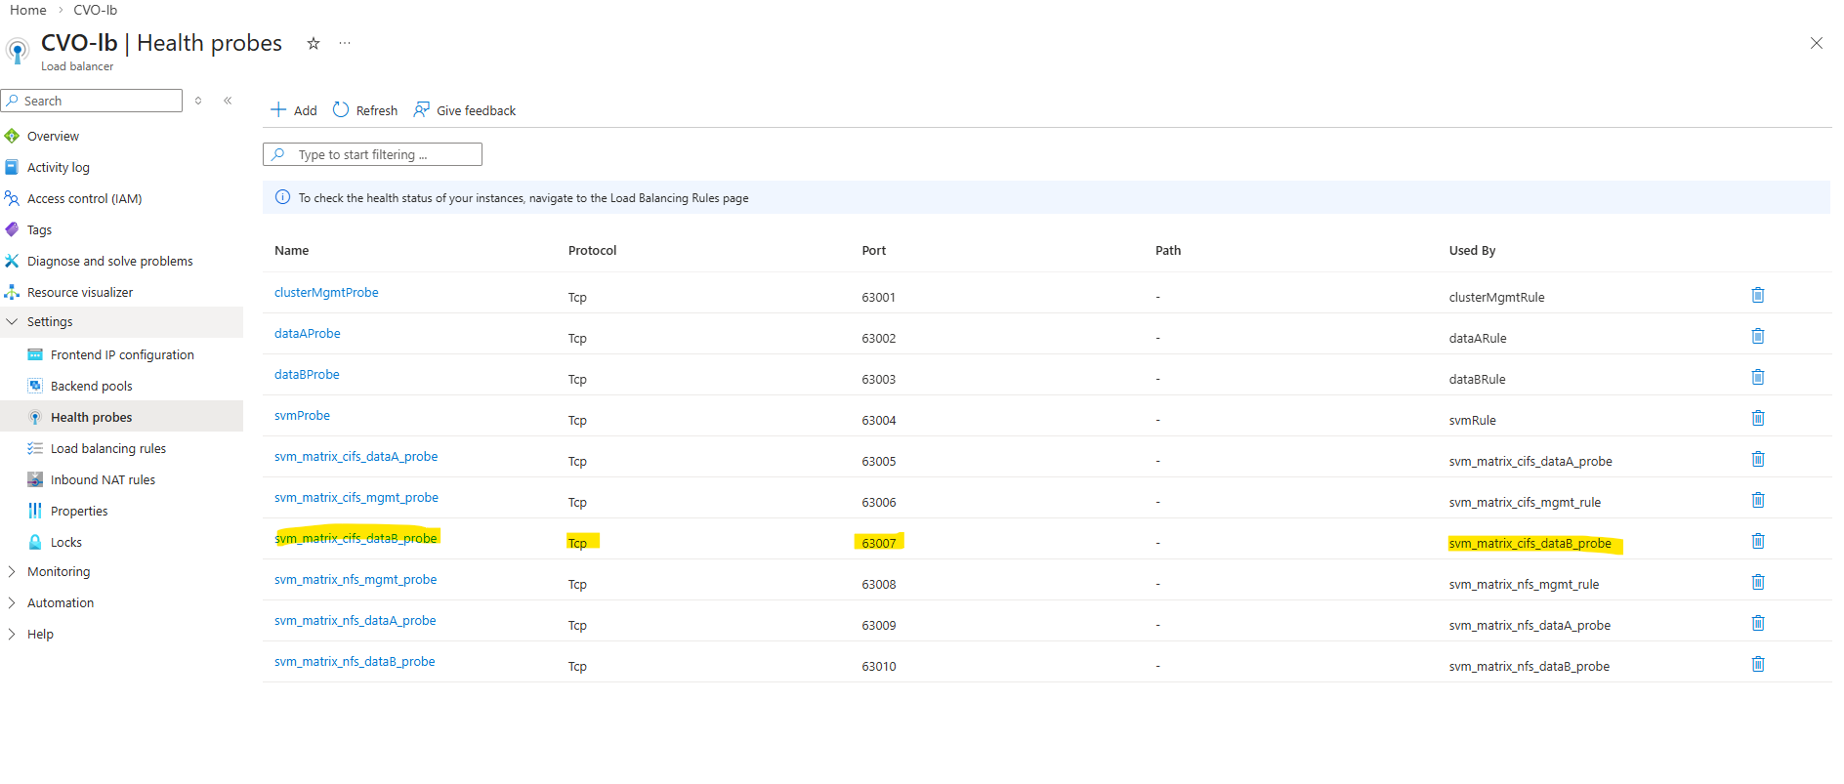Delete the svmProbe row using trash icon

pos(1757,418)
